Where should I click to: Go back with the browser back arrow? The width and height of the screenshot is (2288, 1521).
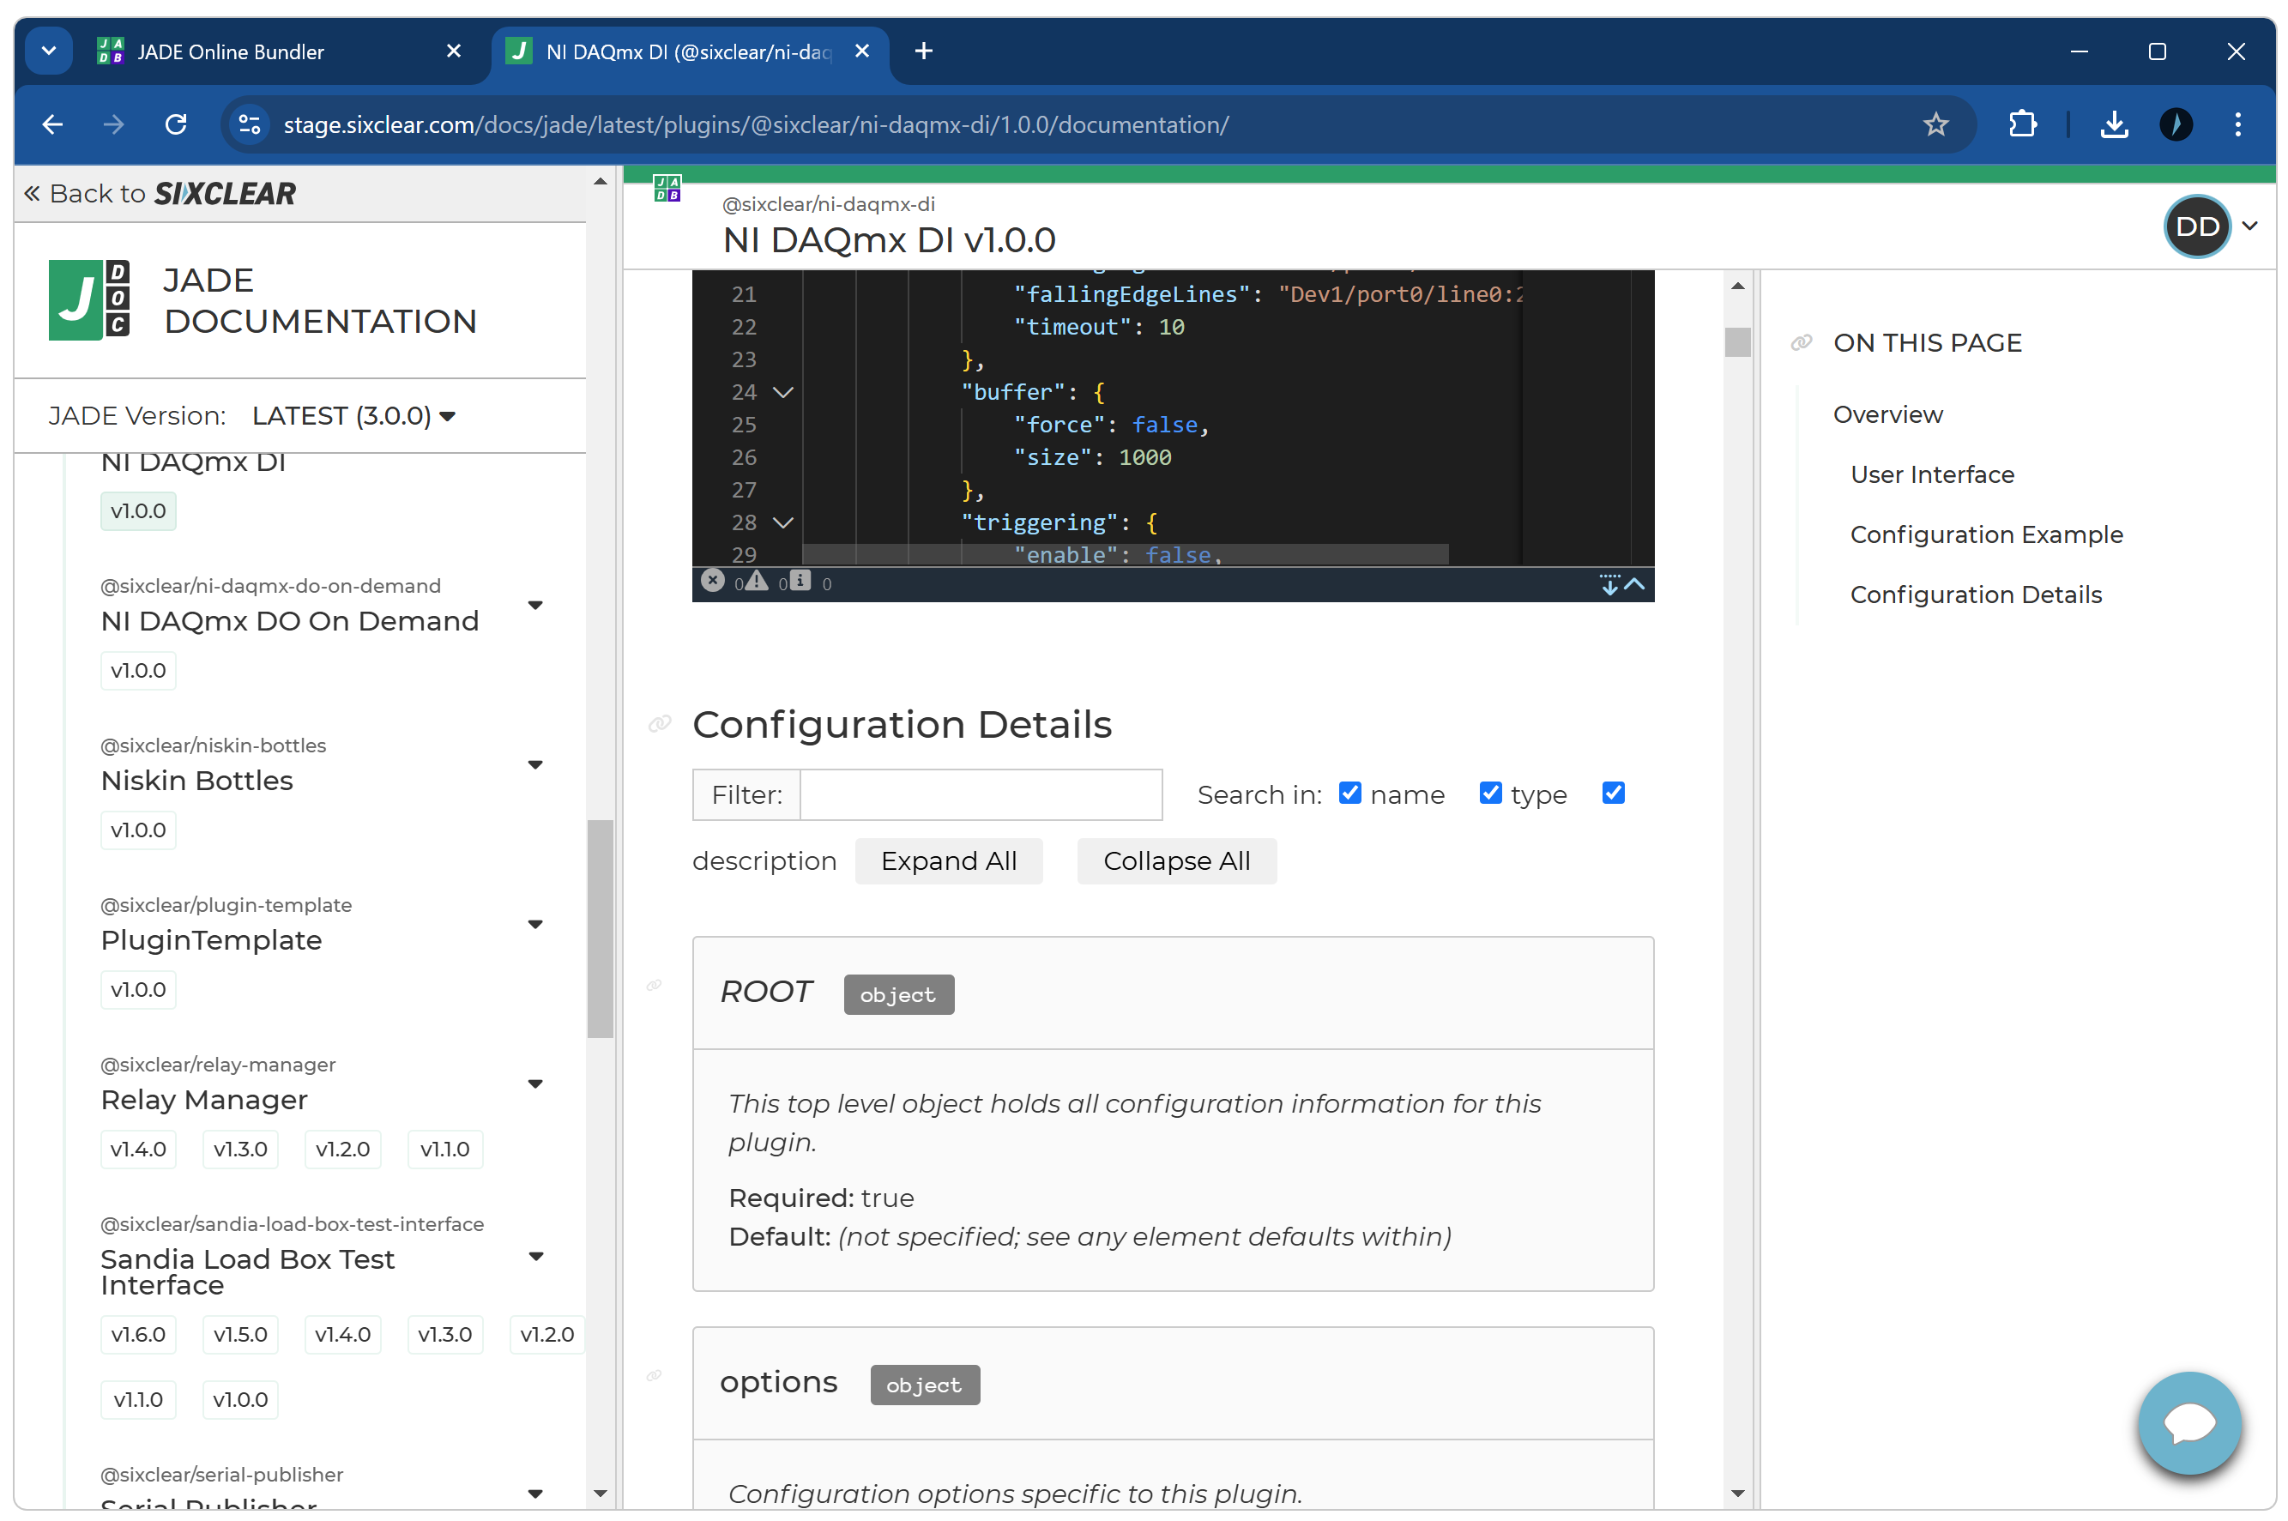[53, 124]
